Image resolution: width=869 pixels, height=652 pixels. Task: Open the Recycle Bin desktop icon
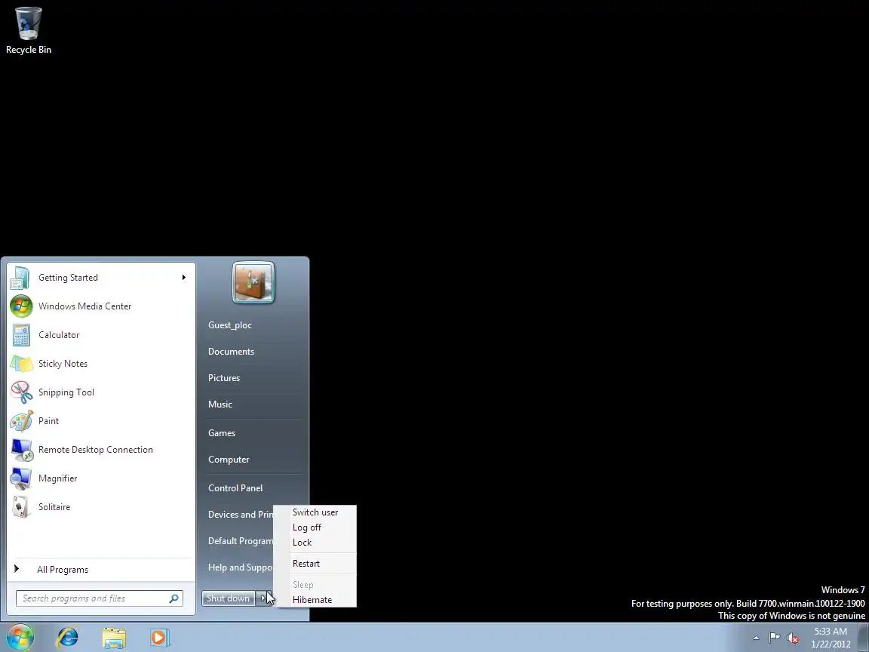pyautogui.click(x=28, y=30)
